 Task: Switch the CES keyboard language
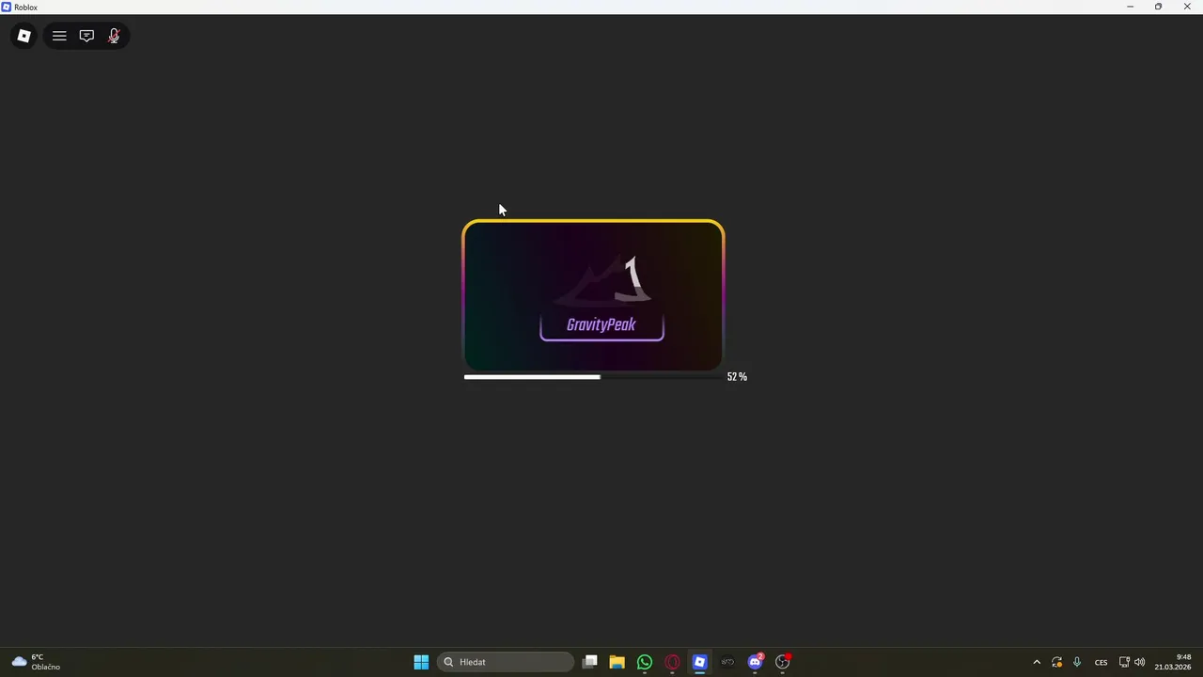1101,662
